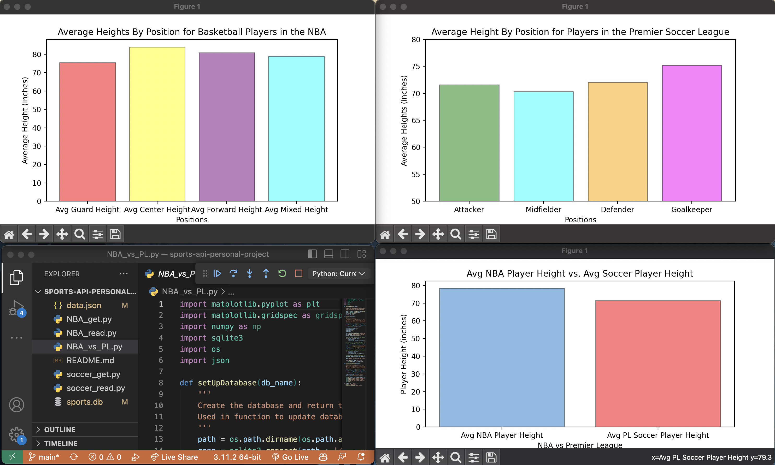Screen dimensions: 775x465
Task: Click debug Step Out button
Action: coord(266,273)
